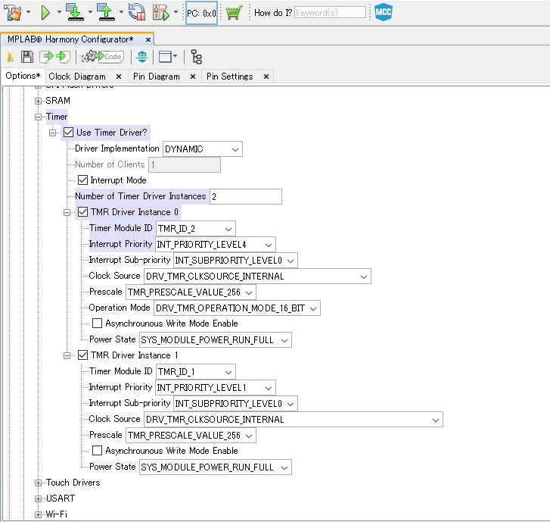The image size is (550, 522).
Task: Expand the USART tree node
Action: pyautogui.click(x=39, y=499)
